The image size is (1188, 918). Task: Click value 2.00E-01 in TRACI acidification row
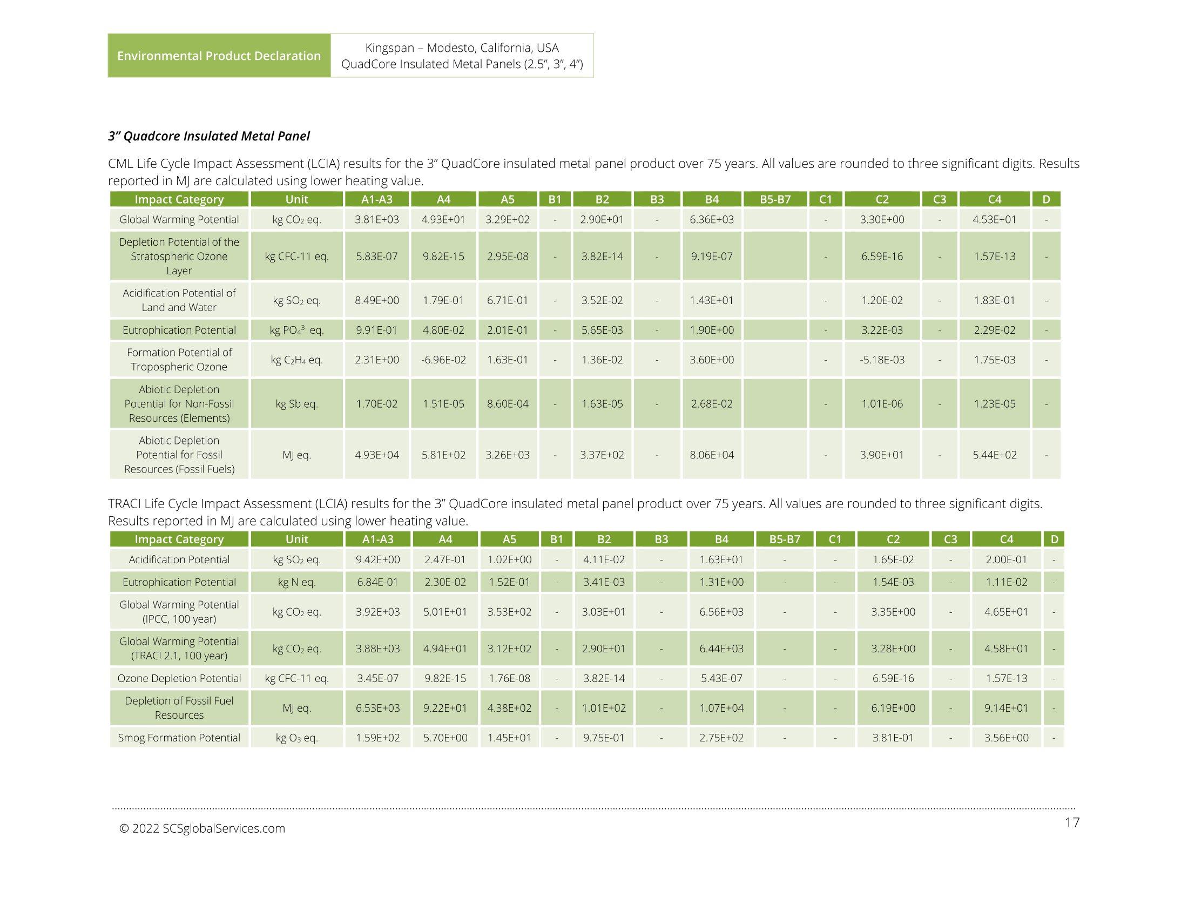[x=1007, y=559]
